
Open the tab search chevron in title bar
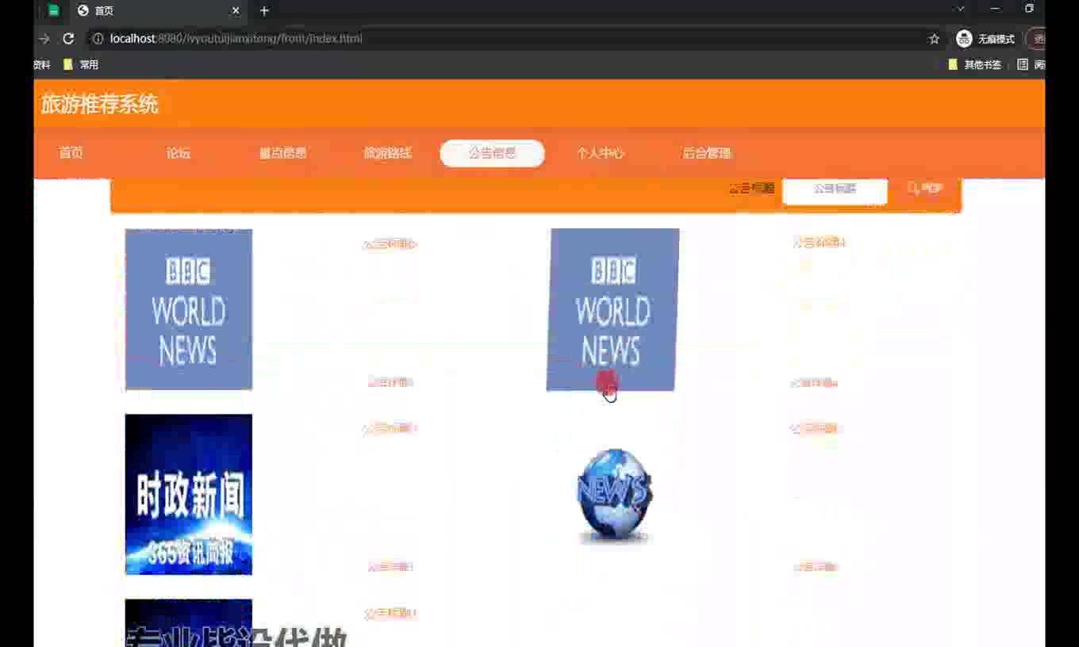point(961,10)
